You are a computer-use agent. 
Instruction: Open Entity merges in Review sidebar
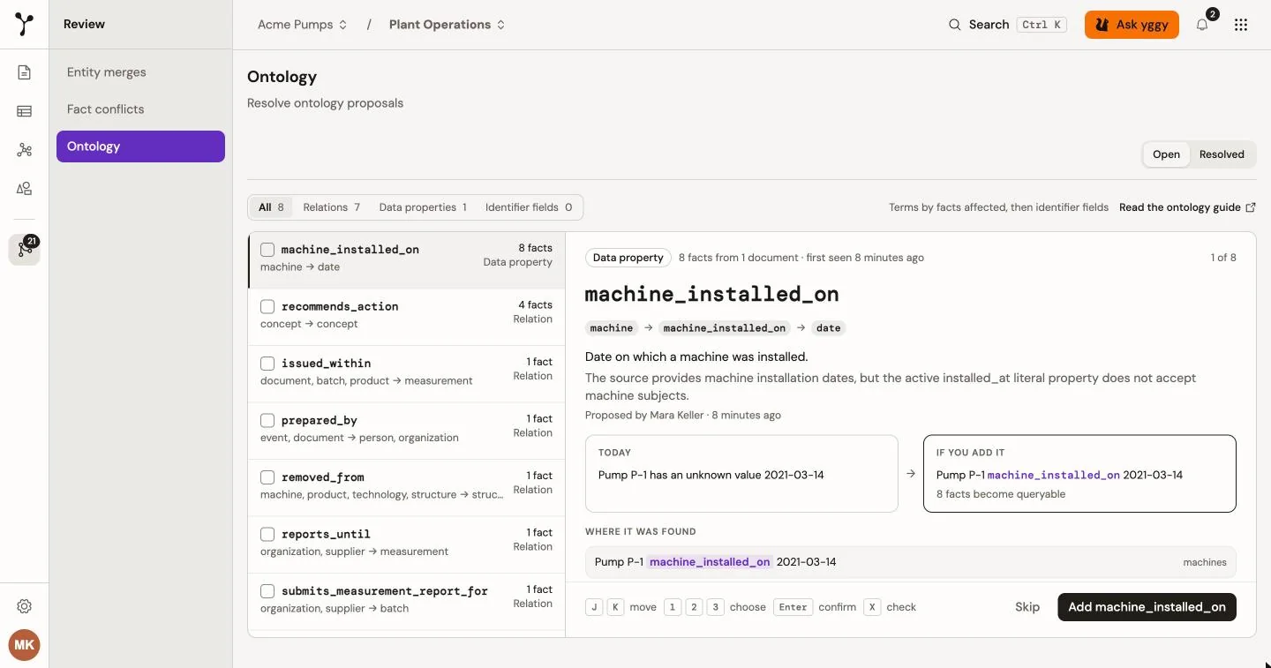pos(140,72)
